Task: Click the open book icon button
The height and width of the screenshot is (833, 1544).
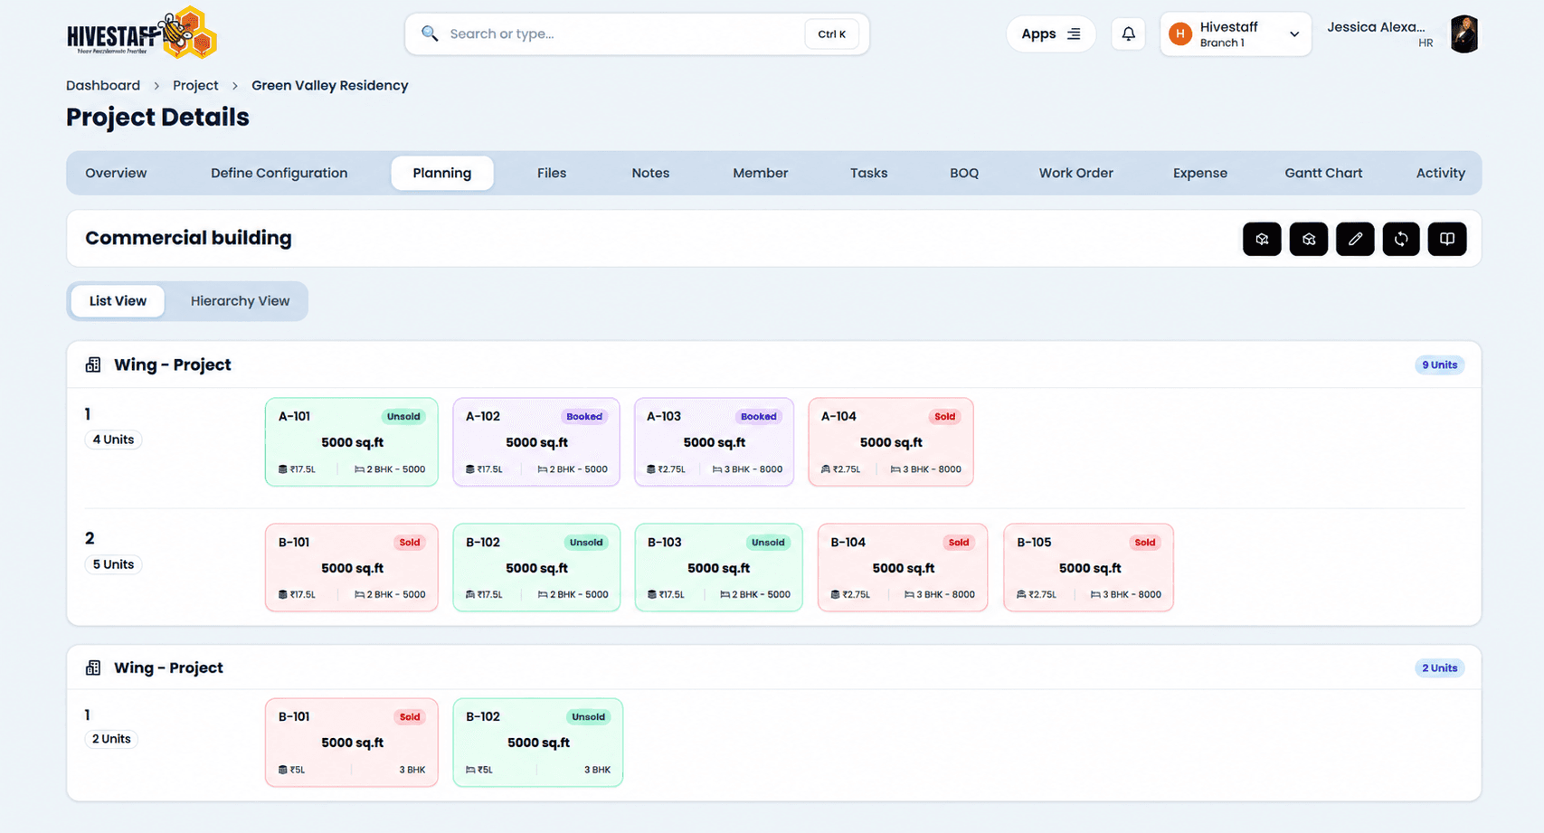Action: (1447, 239)
